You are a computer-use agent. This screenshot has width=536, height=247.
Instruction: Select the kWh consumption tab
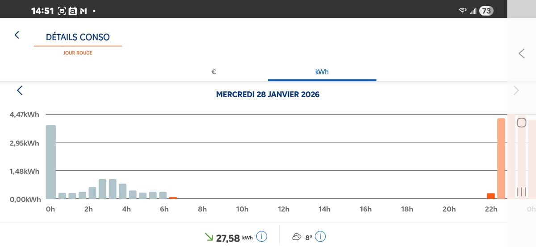tap(322, 71)
